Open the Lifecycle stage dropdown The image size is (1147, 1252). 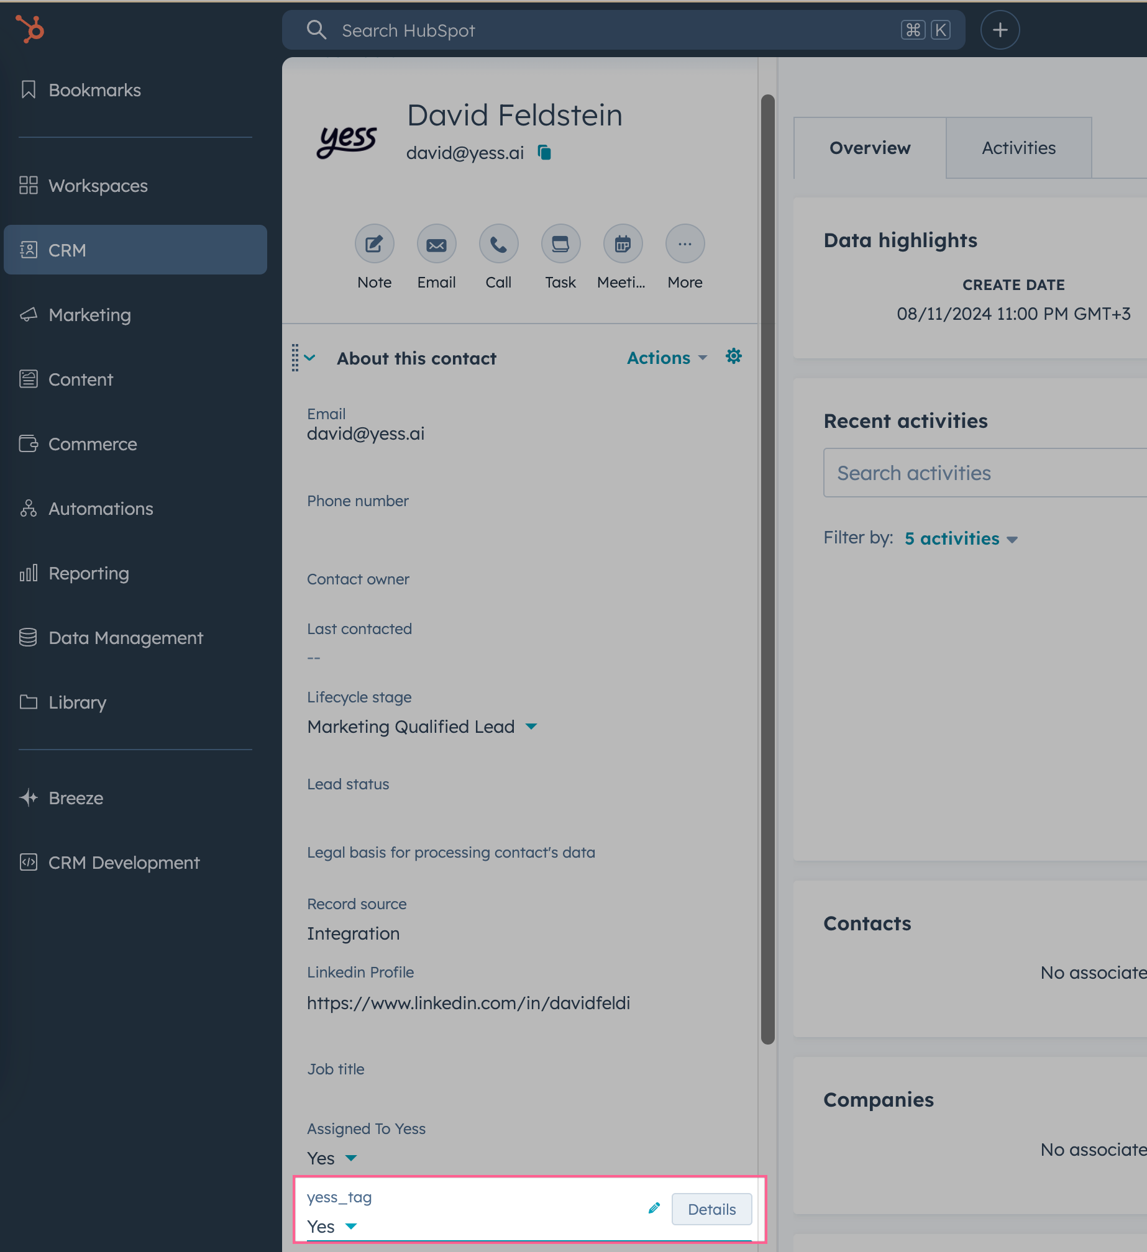tap(422, 727)
